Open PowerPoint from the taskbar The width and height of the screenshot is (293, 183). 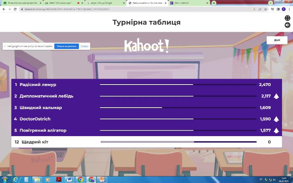tap(102, 179)
